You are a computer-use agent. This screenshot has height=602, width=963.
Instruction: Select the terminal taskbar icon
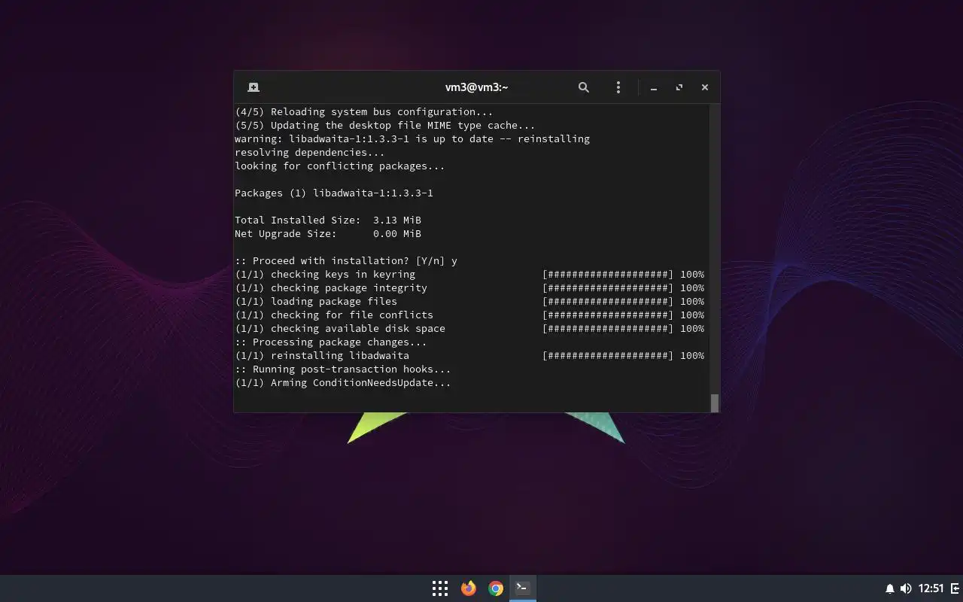coord(523,588)
